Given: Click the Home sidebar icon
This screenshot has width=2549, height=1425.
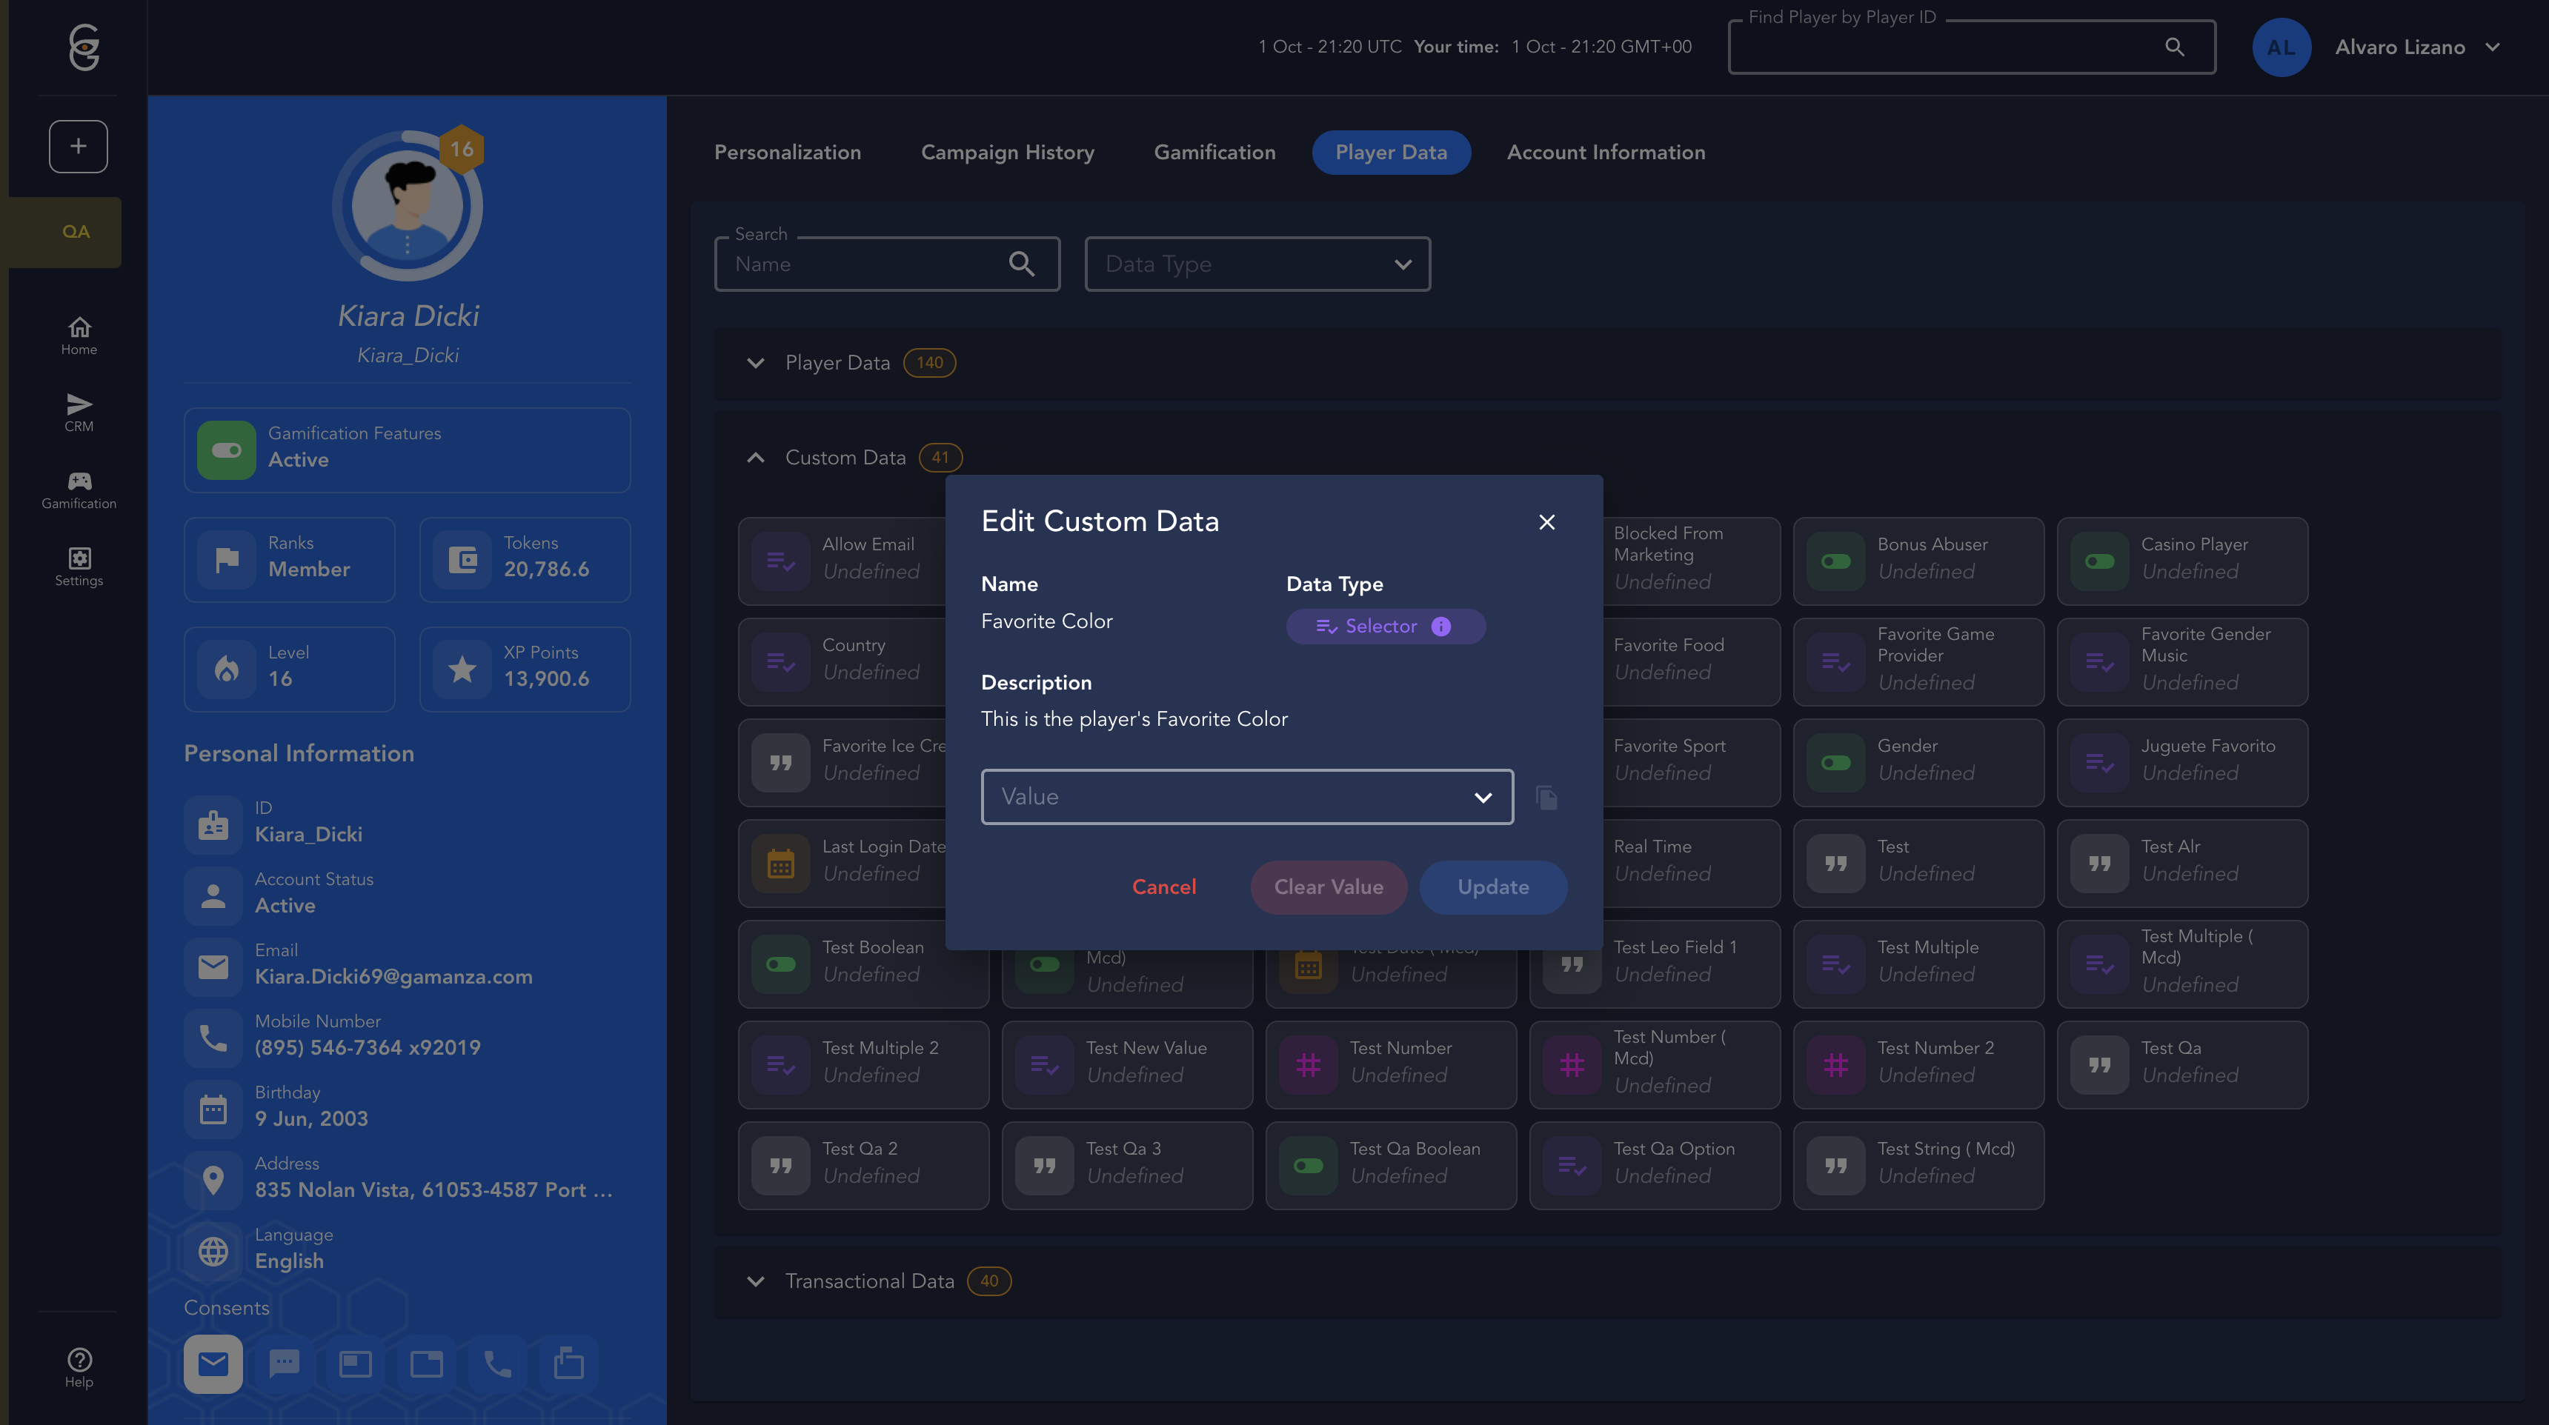Looking at the screenshot, I should [79, 336].
